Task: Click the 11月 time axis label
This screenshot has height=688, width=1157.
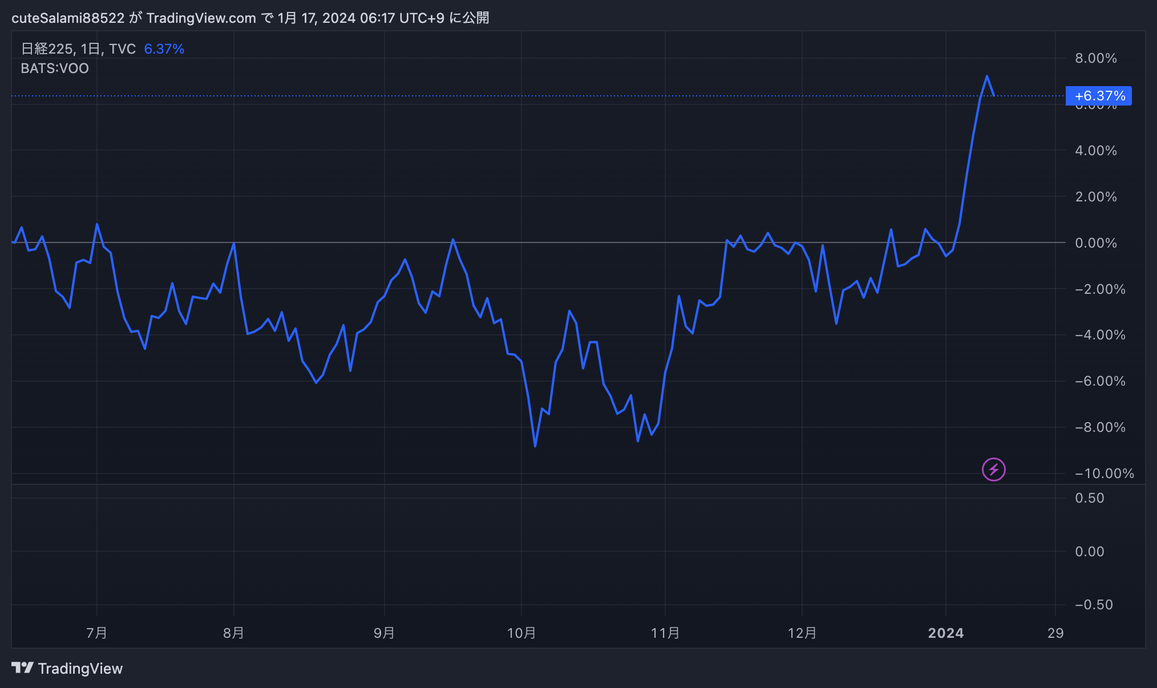Action: (x=665, y=633)
